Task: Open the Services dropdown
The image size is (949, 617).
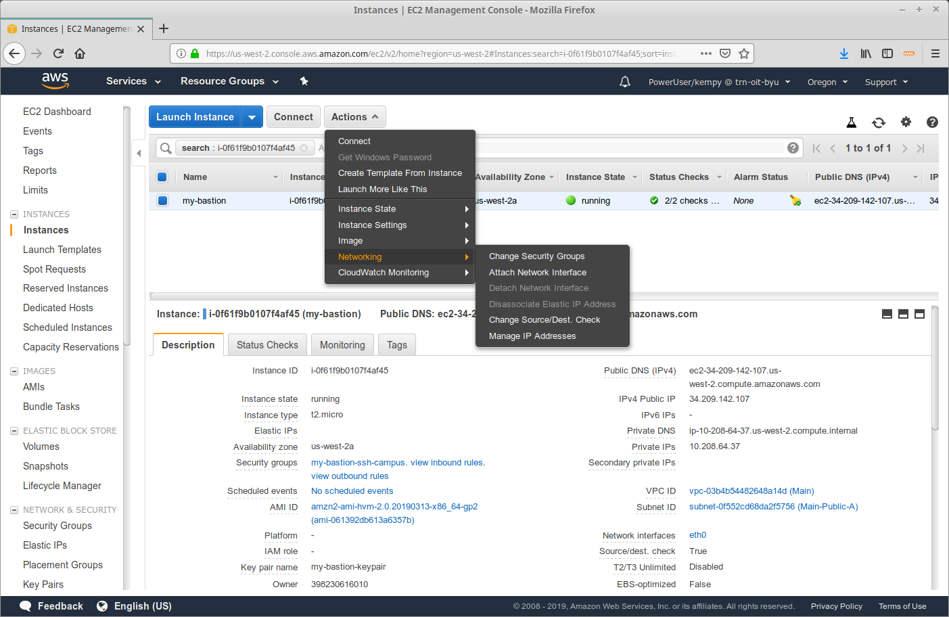Action: coord(133,81)
